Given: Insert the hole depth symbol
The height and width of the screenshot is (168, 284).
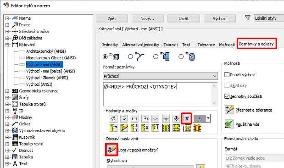Looking at the screenshot, I should point(124,118).
